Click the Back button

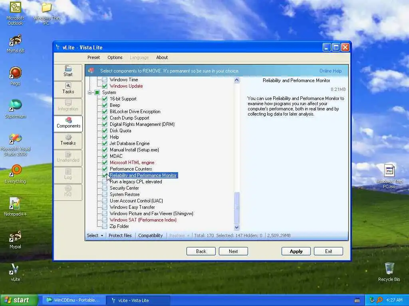[x=201, y=251]
